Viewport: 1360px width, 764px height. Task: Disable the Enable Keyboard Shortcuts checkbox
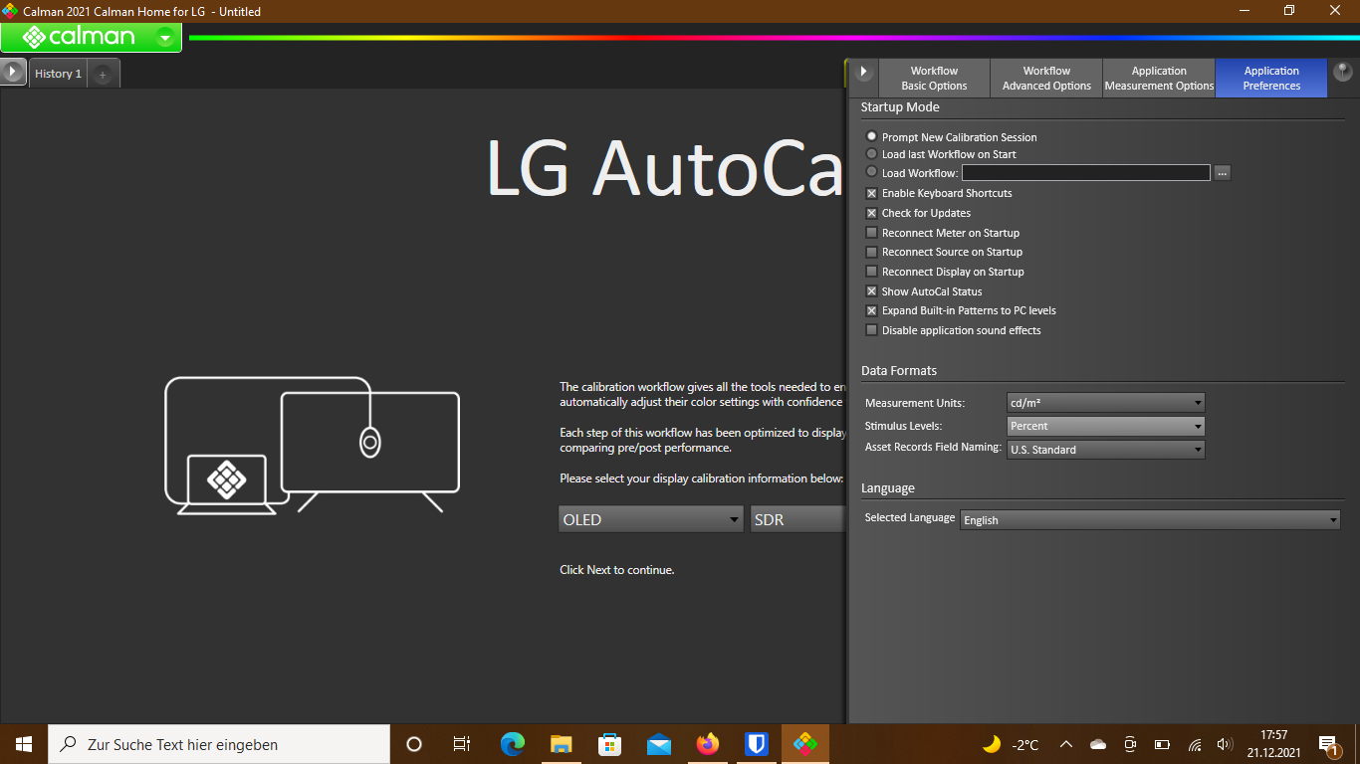tap(872, 193)
